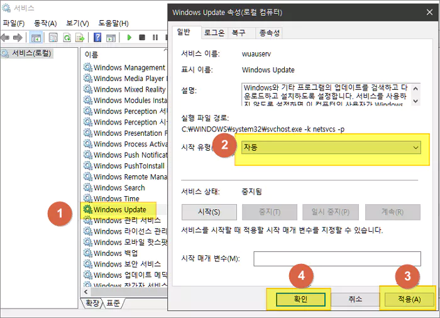
Task: Open the 시작 유형 dropdown showing 자동
Action: pos(331,147)
